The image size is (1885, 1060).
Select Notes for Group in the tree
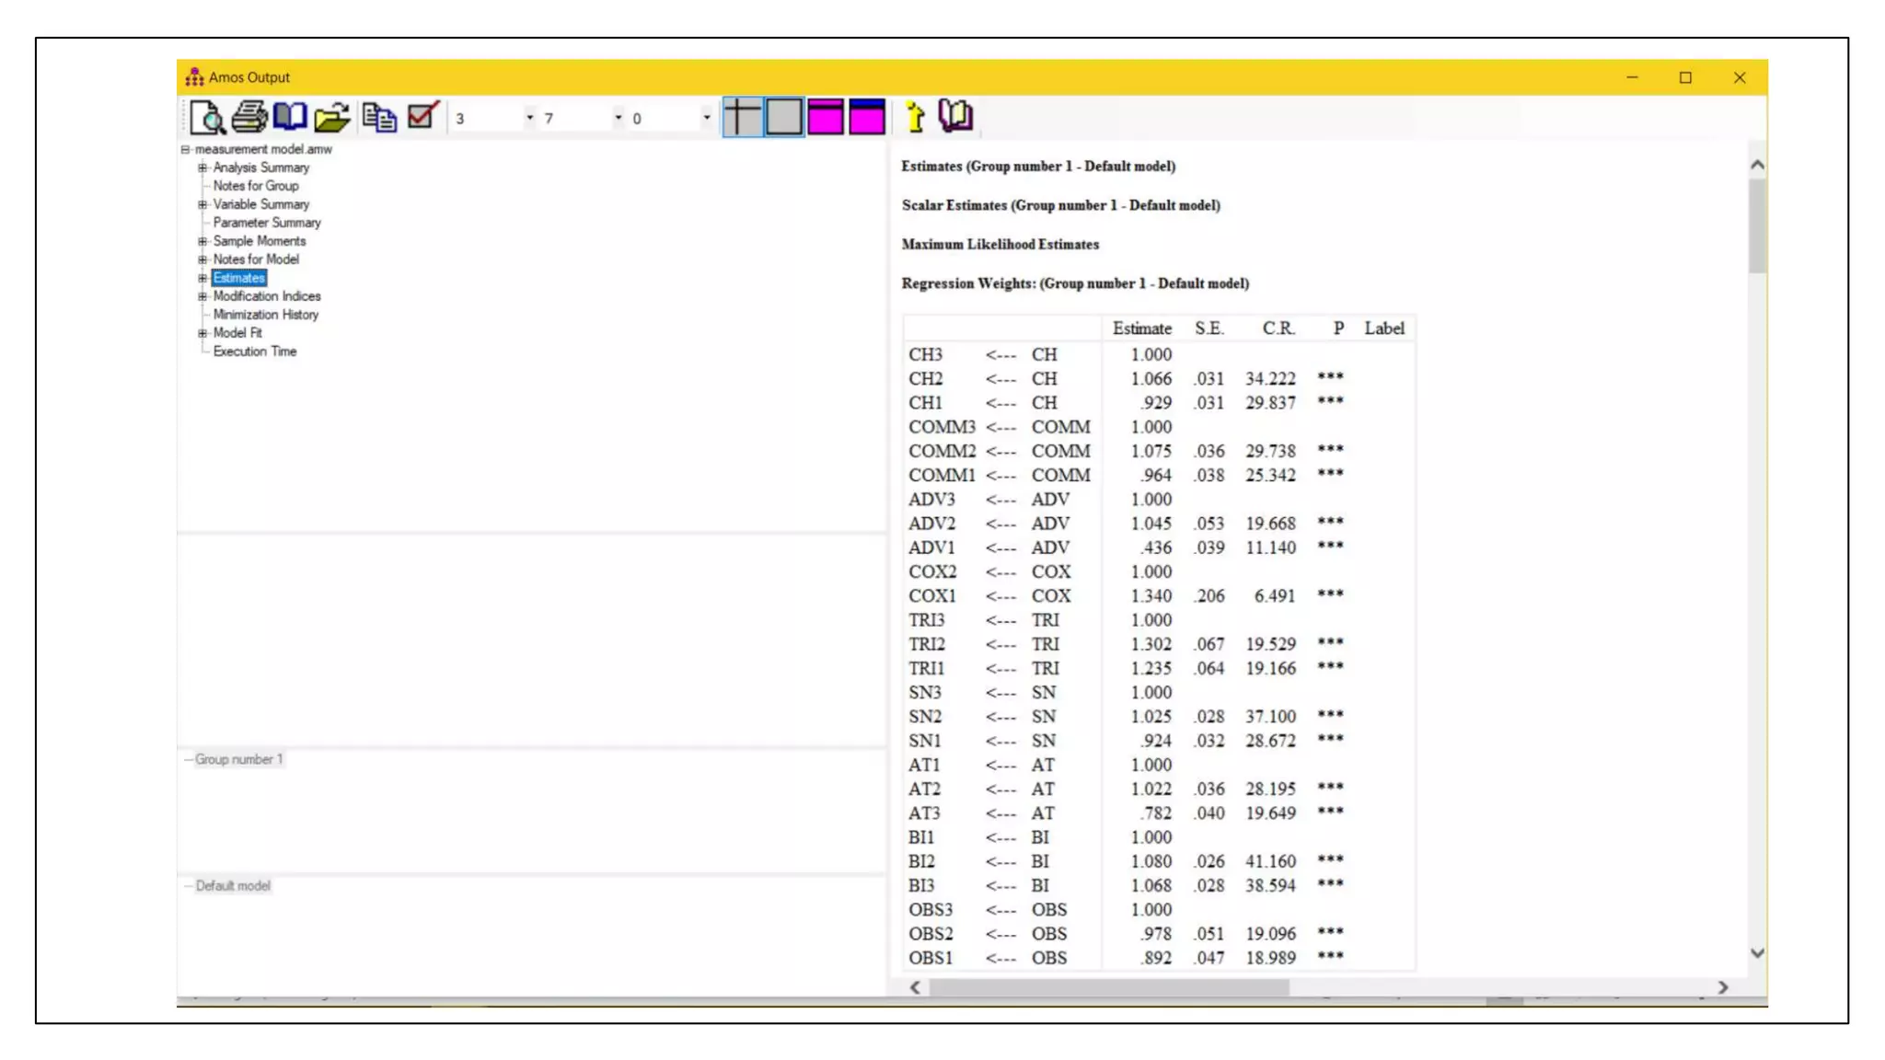point(256,186)
